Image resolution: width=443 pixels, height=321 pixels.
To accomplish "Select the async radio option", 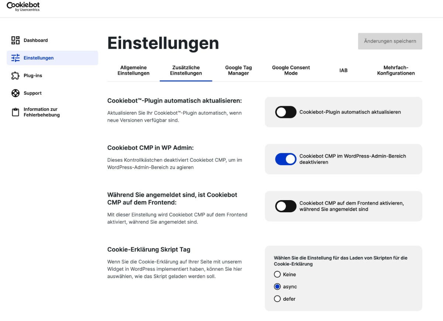I will point(277,287).
